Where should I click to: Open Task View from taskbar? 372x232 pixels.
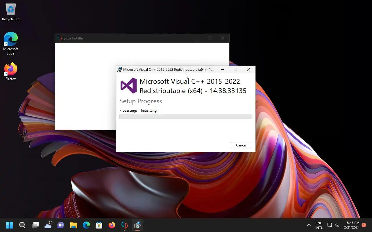[35, 225]
